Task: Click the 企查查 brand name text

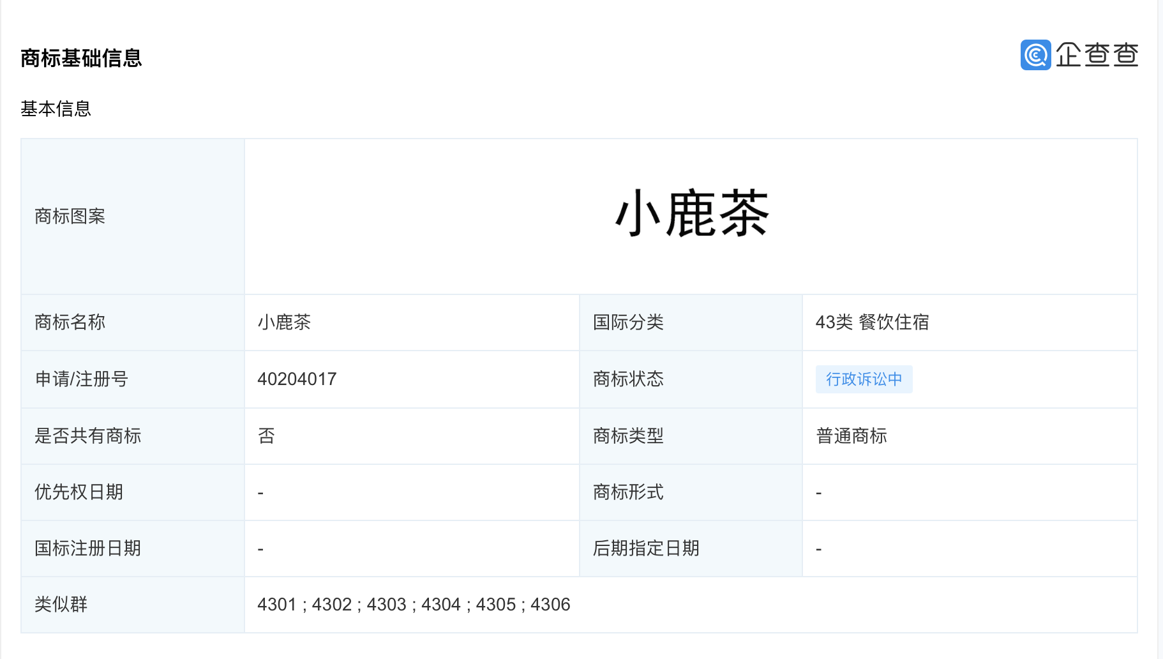Action: (x=1097, y=55)
